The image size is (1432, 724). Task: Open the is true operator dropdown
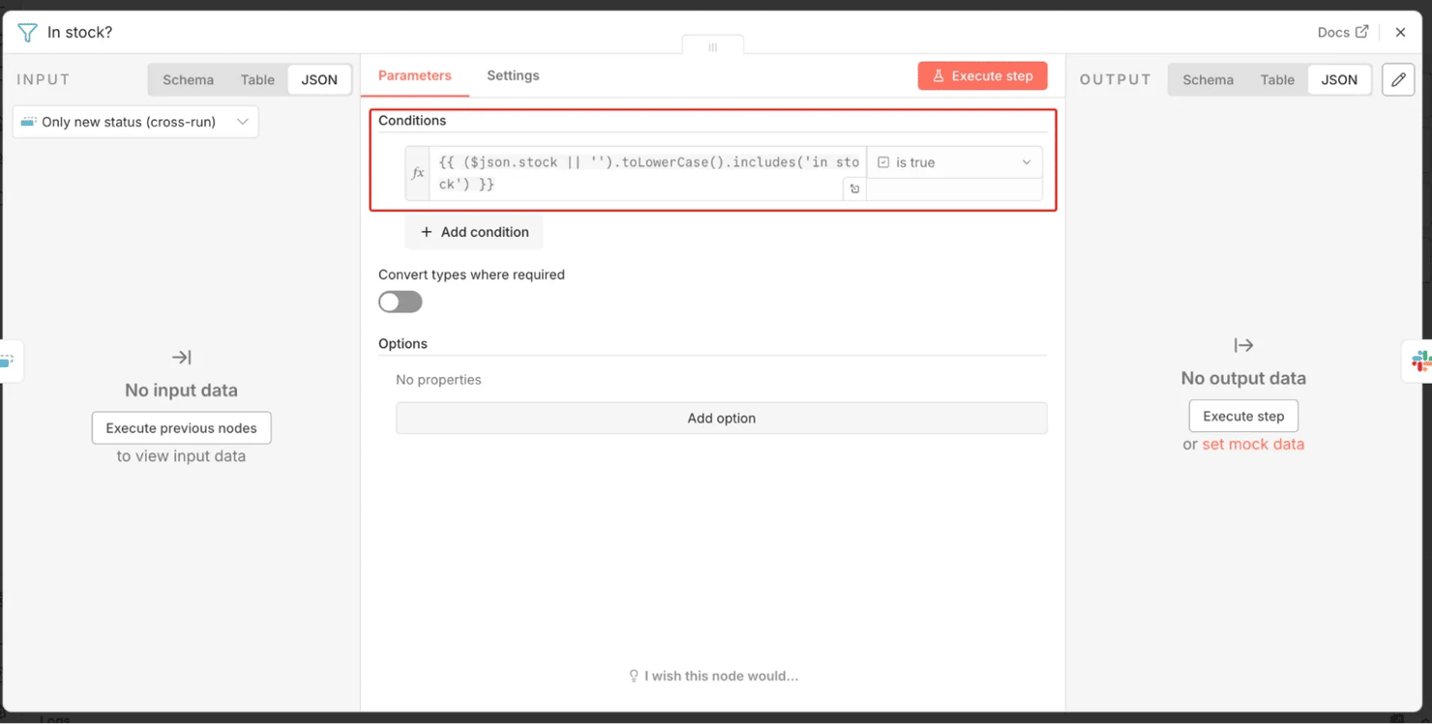[954, 162]
